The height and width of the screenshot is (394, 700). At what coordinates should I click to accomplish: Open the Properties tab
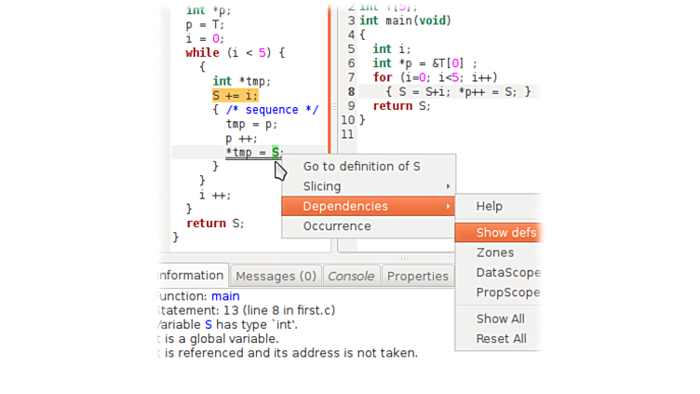(x=417, y=276)
